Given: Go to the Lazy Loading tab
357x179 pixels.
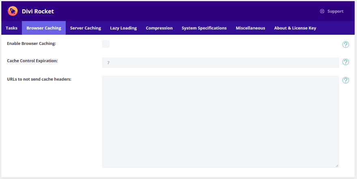Looking at the screenshot, I should tap(123, 28).
